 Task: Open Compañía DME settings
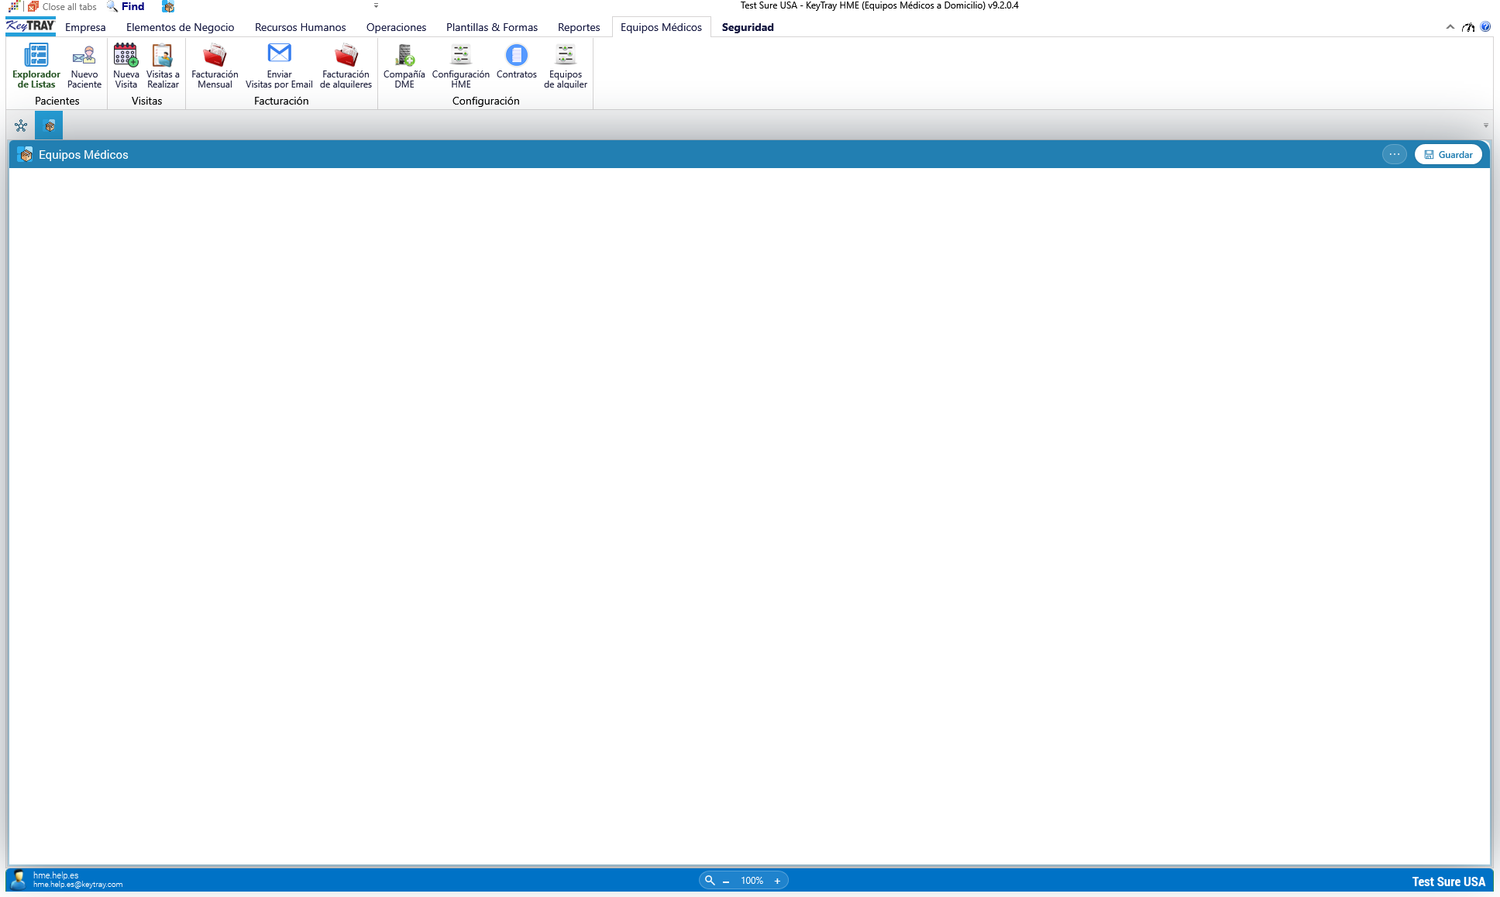(x=404, y=66)
